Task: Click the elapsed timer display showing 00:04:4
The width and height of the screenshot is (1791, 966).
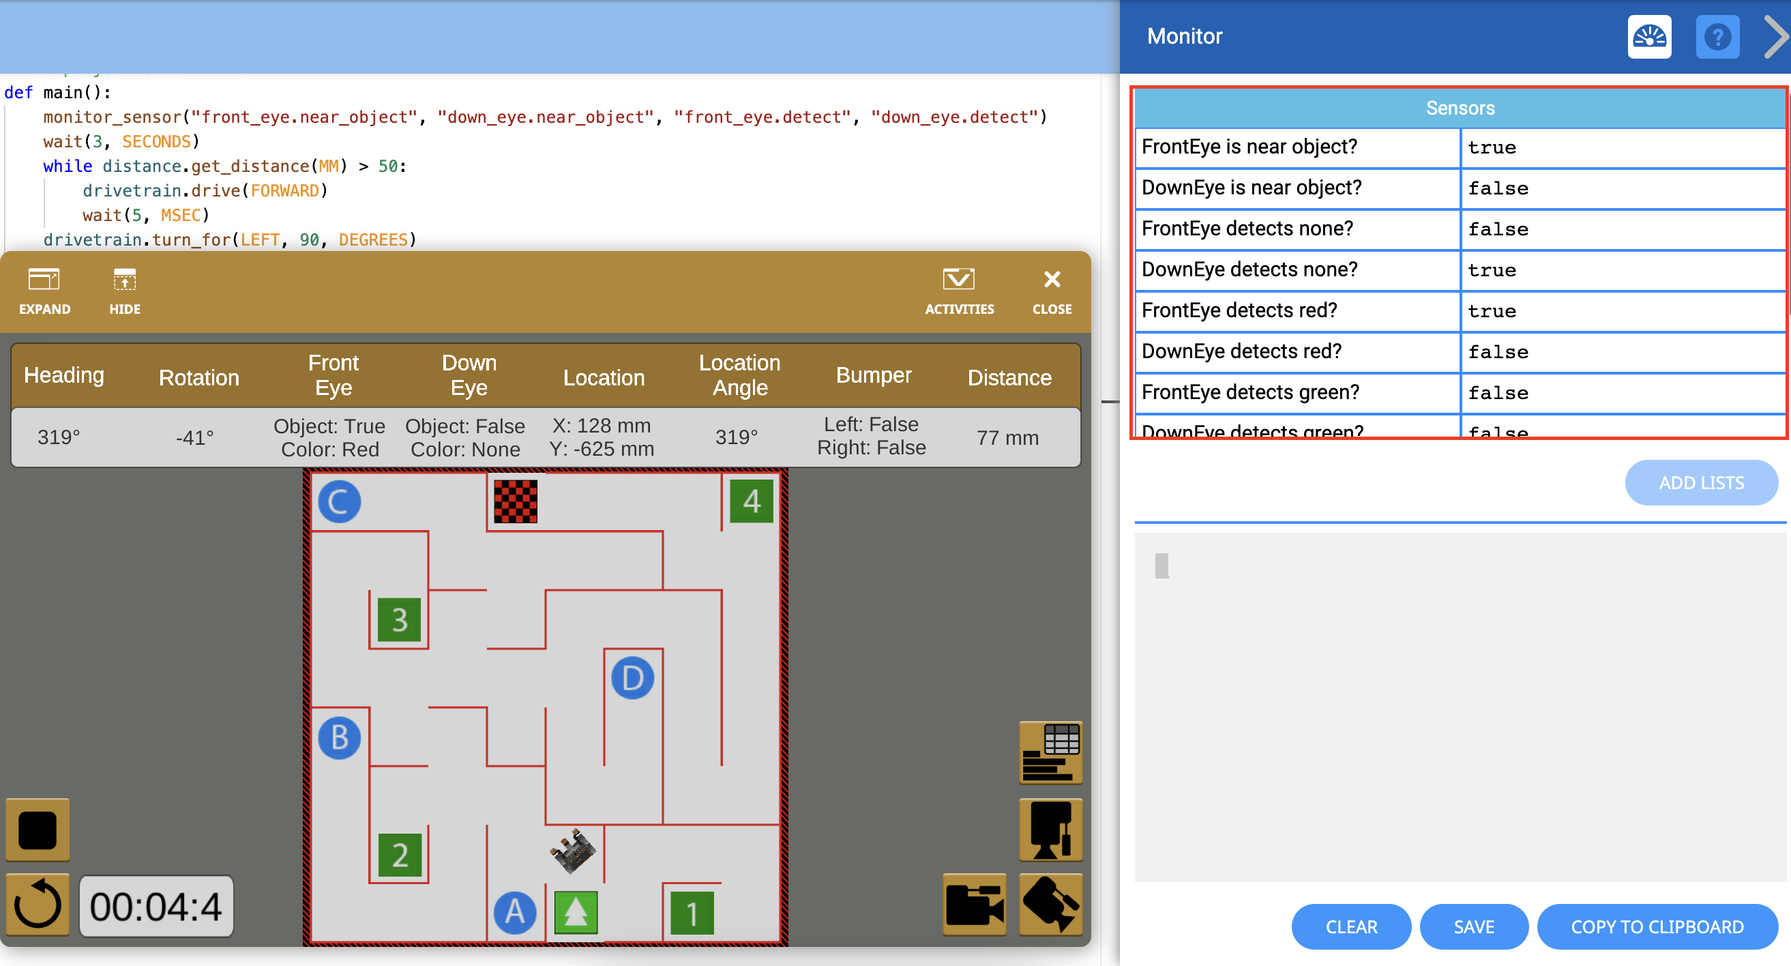Action: pos(156,905)
